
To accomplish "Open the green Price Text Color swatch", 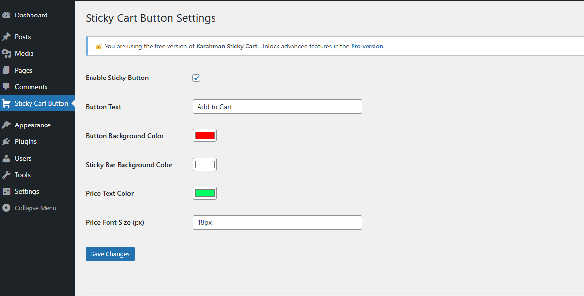I will (x=205, y=193).
